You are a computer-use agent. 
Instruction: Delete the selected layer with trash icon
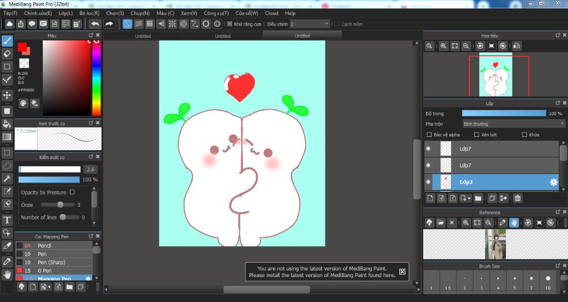click(x=518, y=198)
